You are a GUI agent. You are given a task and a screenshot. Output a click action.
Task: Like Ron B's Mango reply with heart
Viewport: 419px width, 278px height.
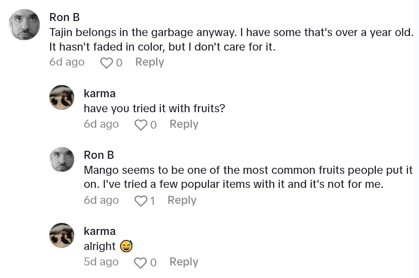tap(140, 201)
